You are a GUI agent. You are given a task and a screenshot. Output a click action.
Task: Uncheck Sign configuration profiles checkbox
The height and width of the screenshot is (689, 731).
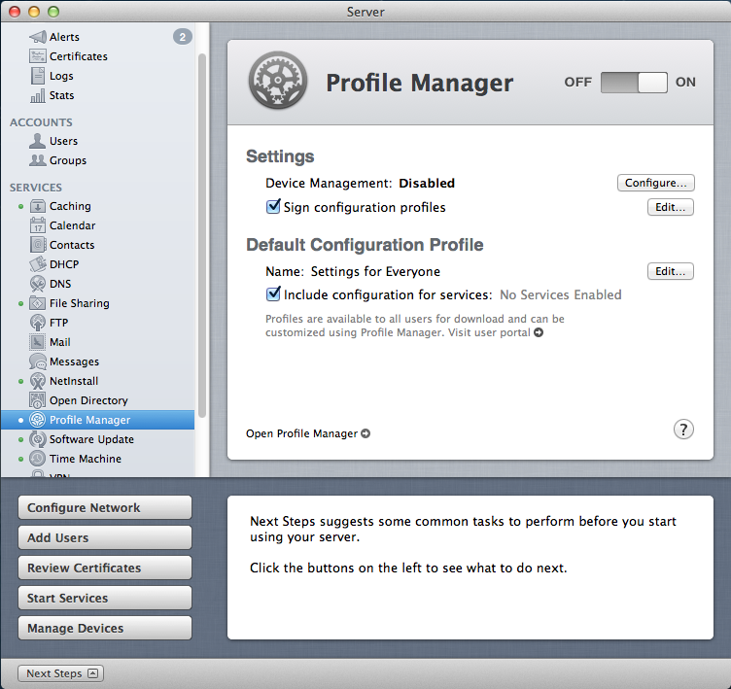click(x=273, y=207)
